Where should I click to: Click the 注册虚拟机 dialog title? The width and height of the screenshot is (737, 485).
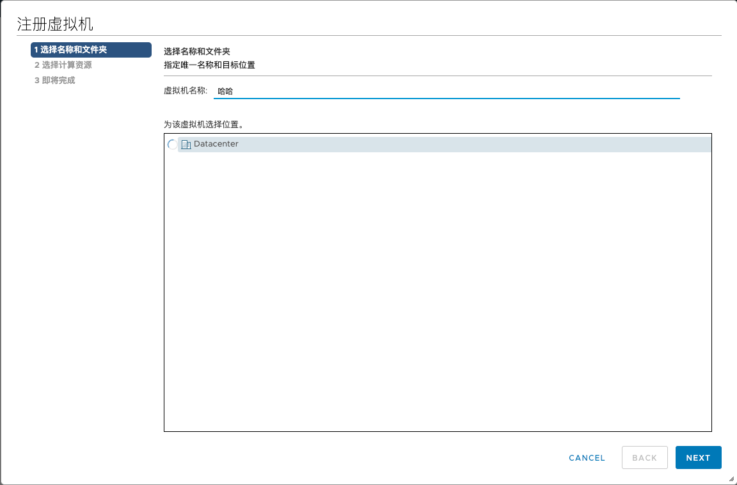pos(55,25)
